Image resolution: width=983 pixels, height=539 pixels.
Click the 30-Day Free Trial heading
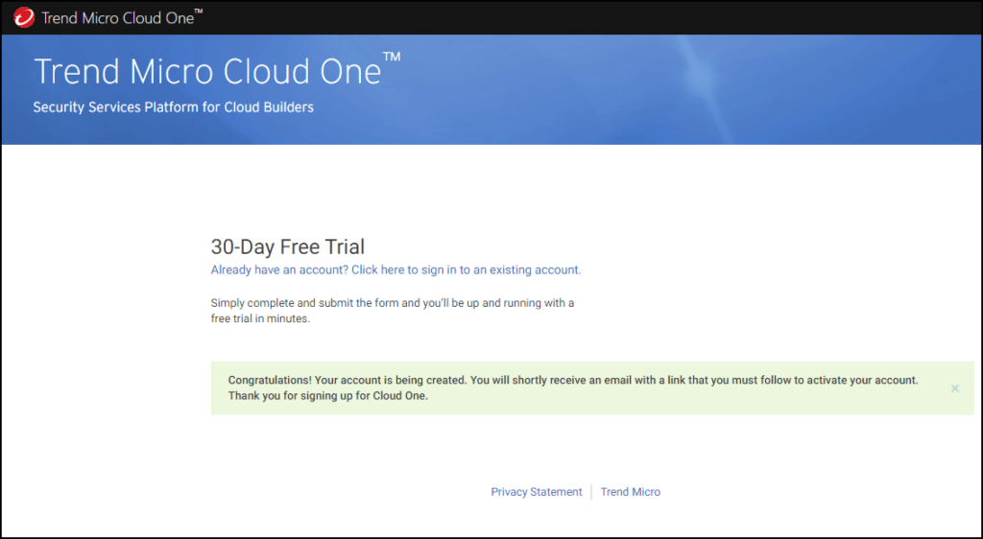(x=288, y=246)
